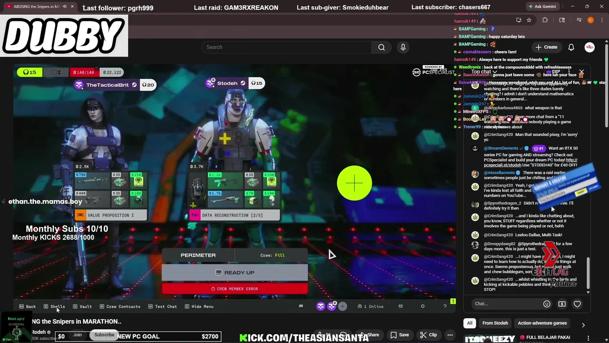Image resolution: width=609 pixels, height=343 pixels.
Task: Open the in-game help question mark
Action: pos(445,306)
